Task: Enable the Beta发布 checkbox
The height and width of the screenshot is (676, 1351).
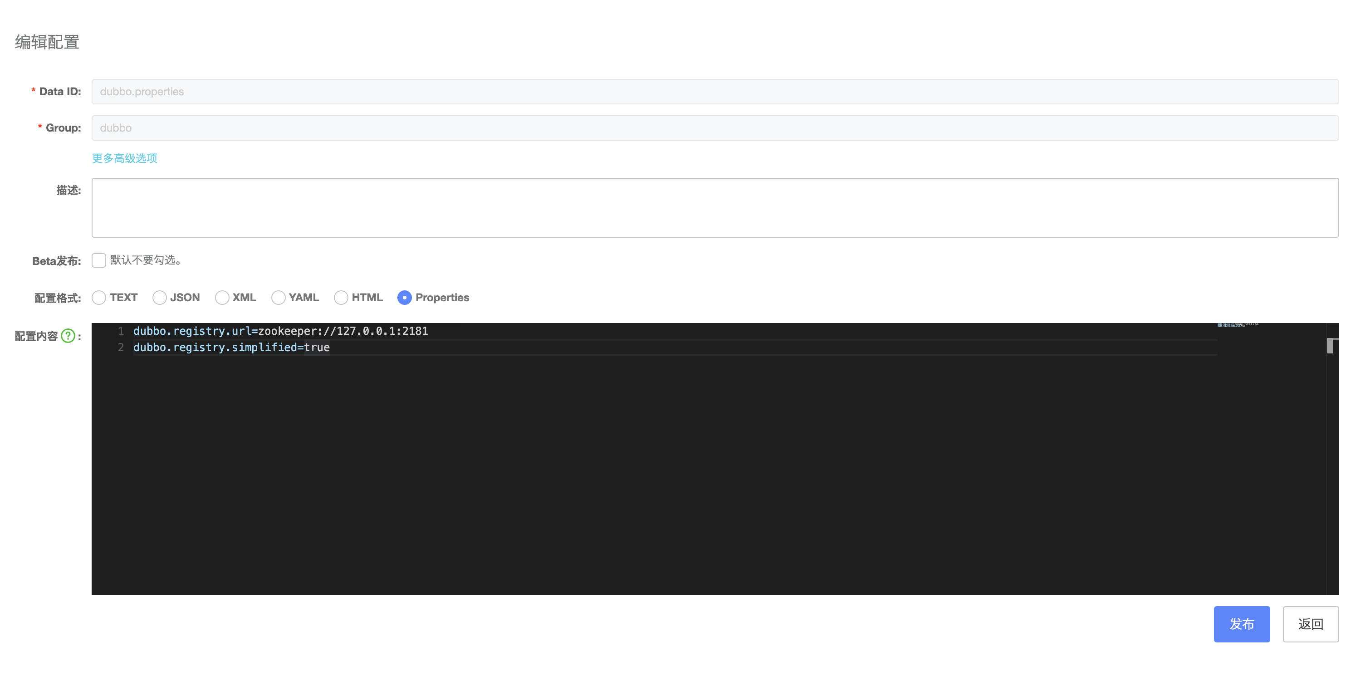Action: 98,260
